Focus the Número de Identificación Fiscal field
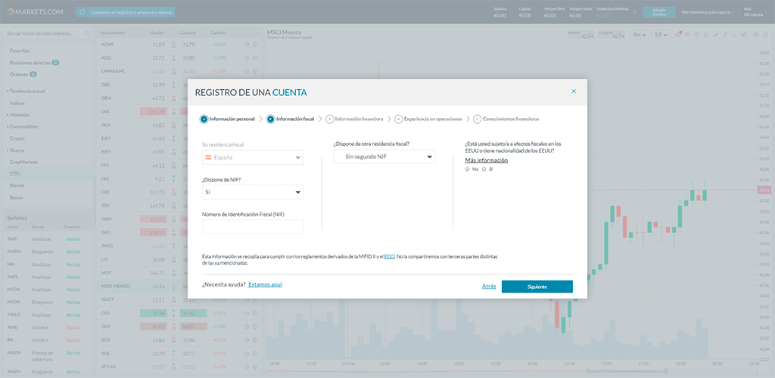This screenshot has width=775, height=378. click(x=253, y=227)
